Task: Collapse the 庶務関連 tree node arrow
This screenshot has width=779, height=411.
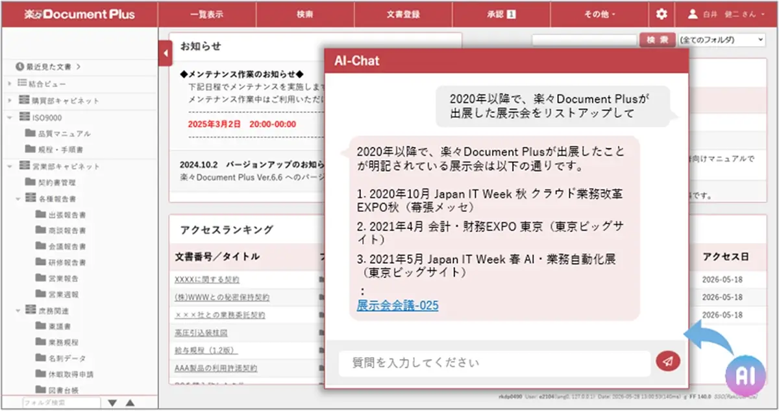Action: (x=18, y=311)
